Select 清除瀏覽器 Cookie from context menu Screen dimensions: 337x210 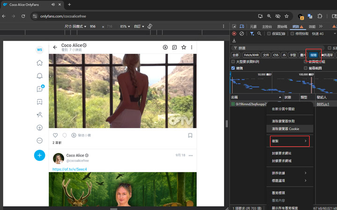coord(285,129)
